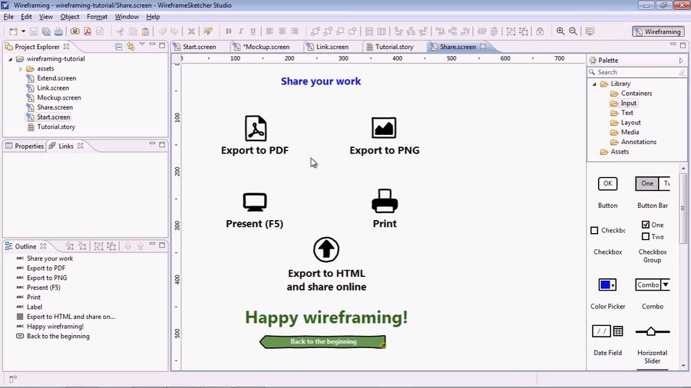Expand the Palette flyout arrow
This screenshot has height=388, width=691.
[x=681, y=61]
